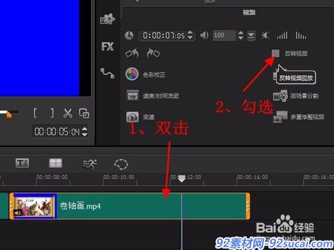This screenshot has width=334, height=250.
Task: Open 多重修整视频 multi-trim video
Action: (x=307, y=117)
